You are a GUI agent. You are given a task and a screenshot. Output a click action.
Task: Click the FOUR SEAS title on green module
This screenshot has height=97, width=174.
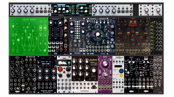pos(29,19)
